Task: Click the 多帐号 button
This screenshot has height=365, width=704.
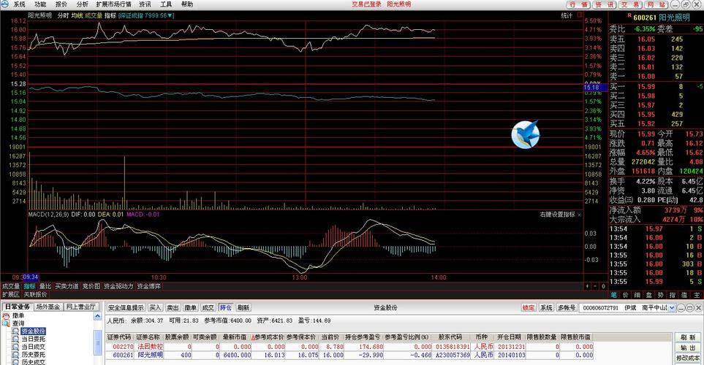Action: click(567, 307)
